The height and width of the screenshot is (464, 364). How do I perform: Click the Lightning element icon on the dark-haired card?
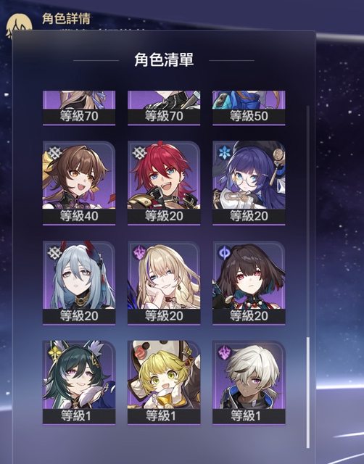point(224,253)
